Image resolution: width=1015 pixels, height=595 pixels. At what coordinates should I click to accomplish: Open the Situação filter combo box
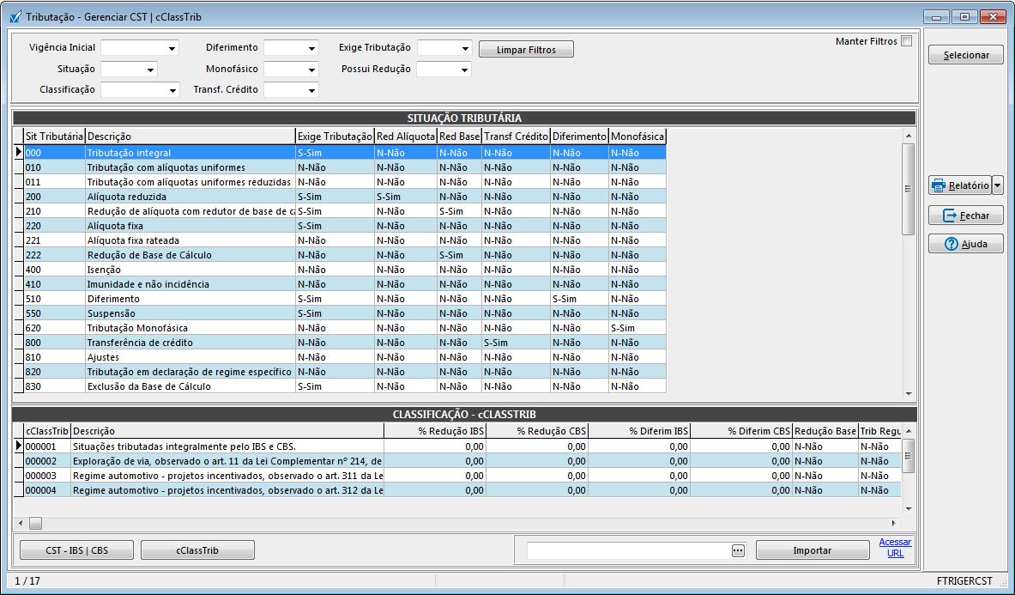(x=150, y=70)
